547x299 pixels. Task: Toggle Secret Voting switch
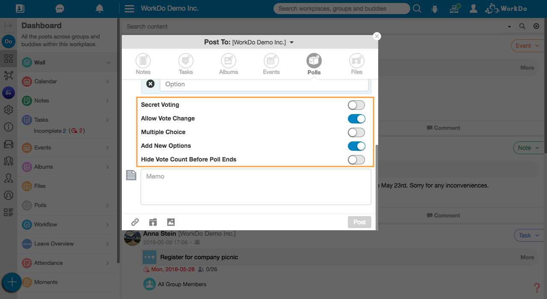[x=356, y=105]
